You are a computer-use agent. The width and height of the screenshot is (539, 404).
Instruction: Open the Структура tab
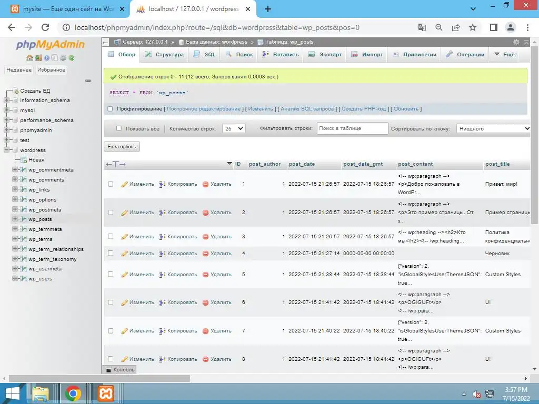point(164,54)
